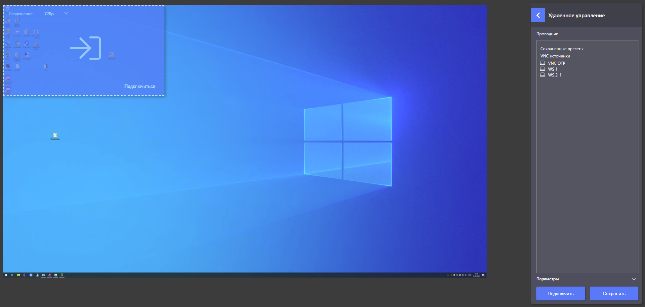Select the WS 1 source
The width and height of the screenshot is (645, 307).
[553, 69]
